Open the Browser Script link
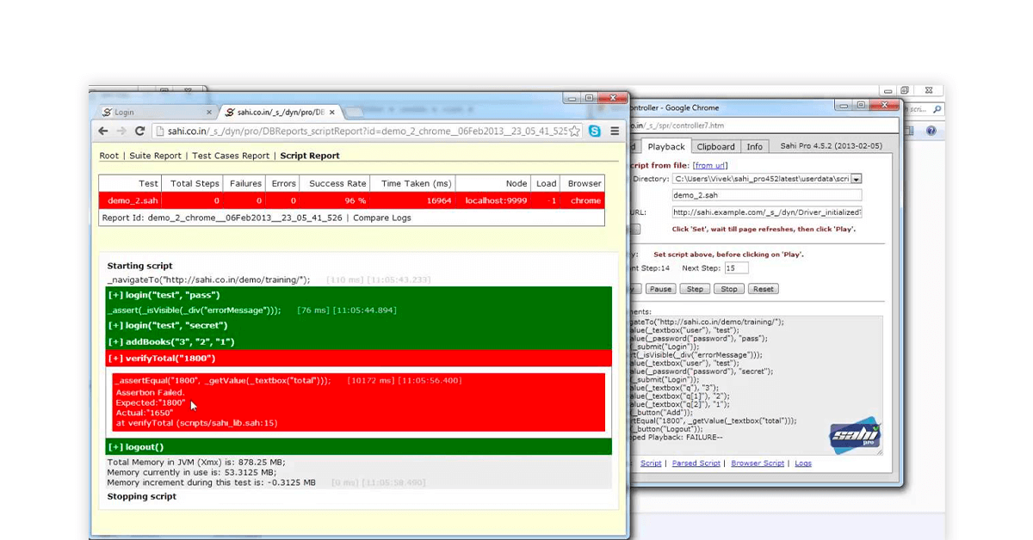This screenshot has width=1033, height=540. 758,463
